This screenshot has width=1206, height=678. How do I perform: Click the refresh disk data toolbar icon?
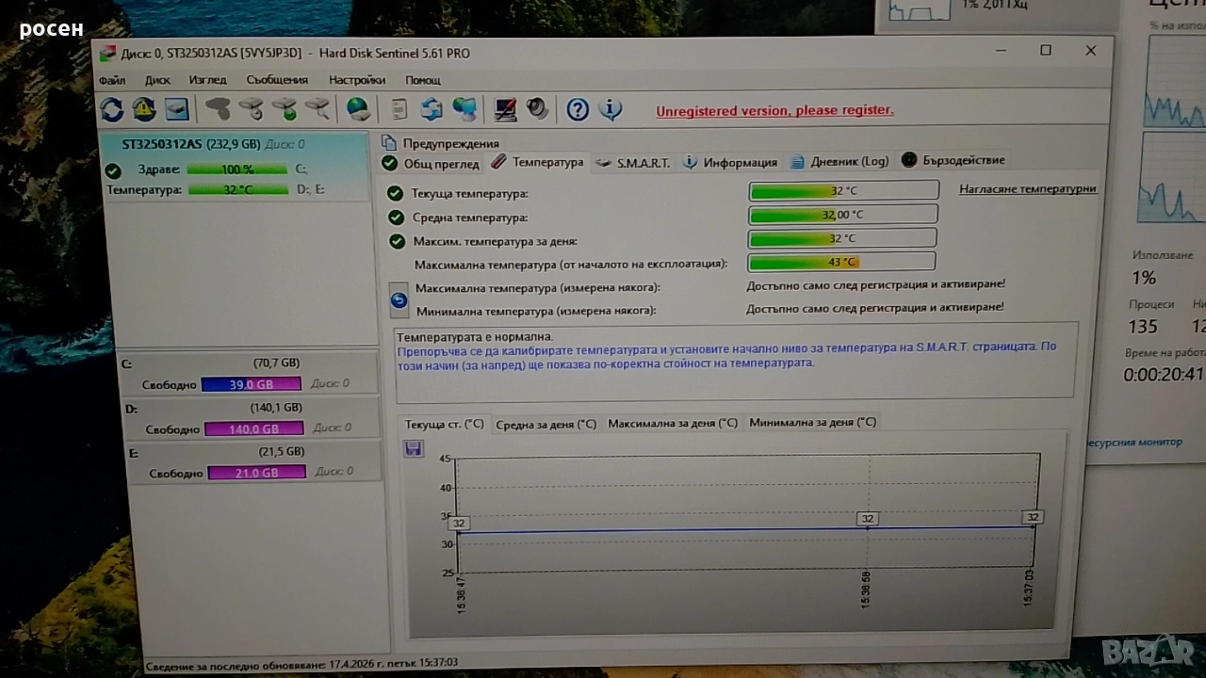112,109
